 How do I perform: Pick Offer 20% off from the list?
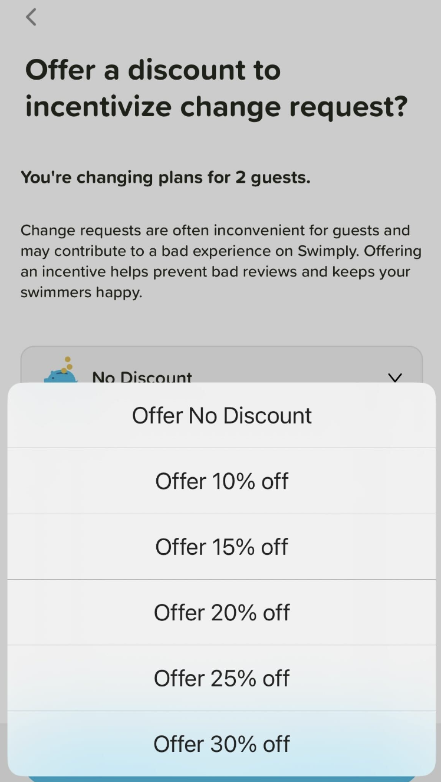pos(222,612)
